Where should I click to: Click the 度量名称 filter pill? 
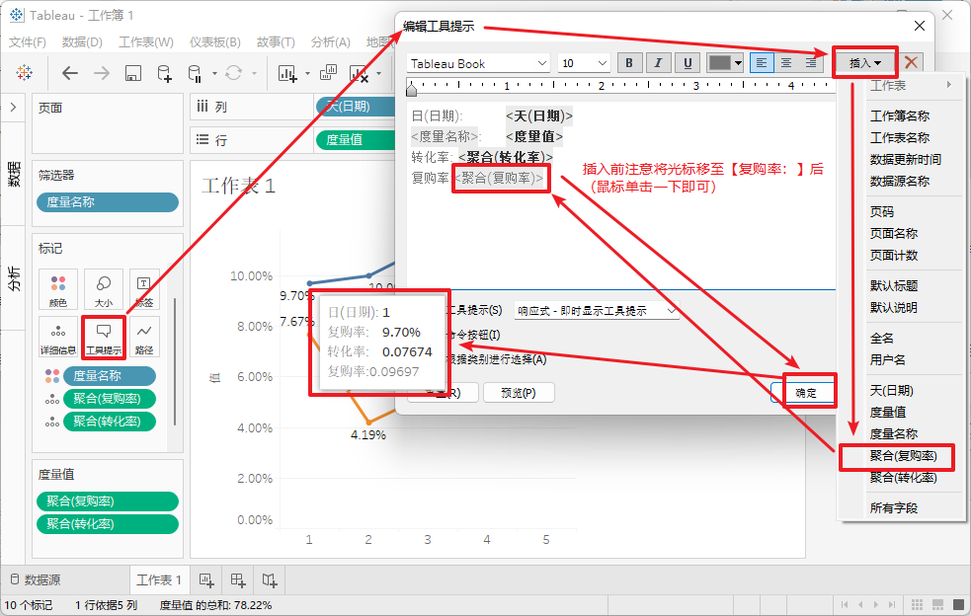pos(108,201)
